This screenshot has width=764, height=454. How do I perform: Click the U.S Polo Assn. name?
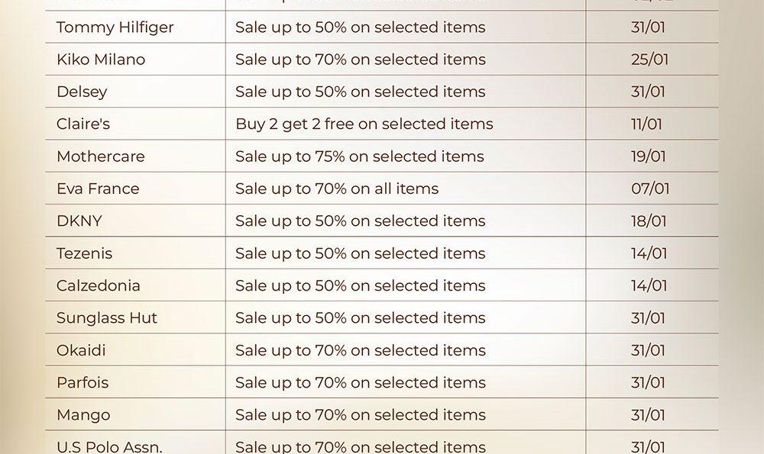click(109, 446)
